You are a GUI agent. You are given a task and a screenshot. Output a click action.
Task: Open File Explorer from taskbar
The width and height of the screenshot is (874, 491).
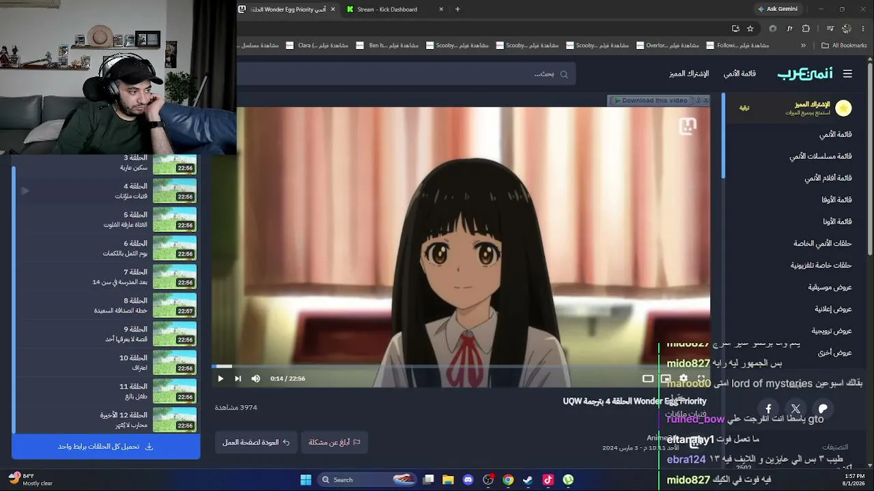click(x=448, y=479)
